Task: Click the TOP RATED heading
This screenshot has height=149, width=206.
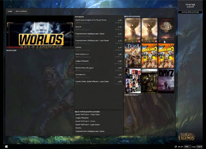Action: coord(79,17)
